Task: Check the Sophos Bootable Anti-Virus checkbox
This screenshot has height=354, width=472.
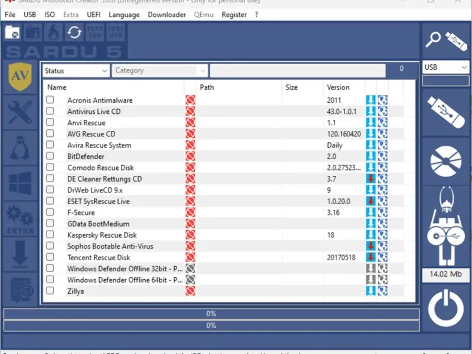Action: [50, 245]
